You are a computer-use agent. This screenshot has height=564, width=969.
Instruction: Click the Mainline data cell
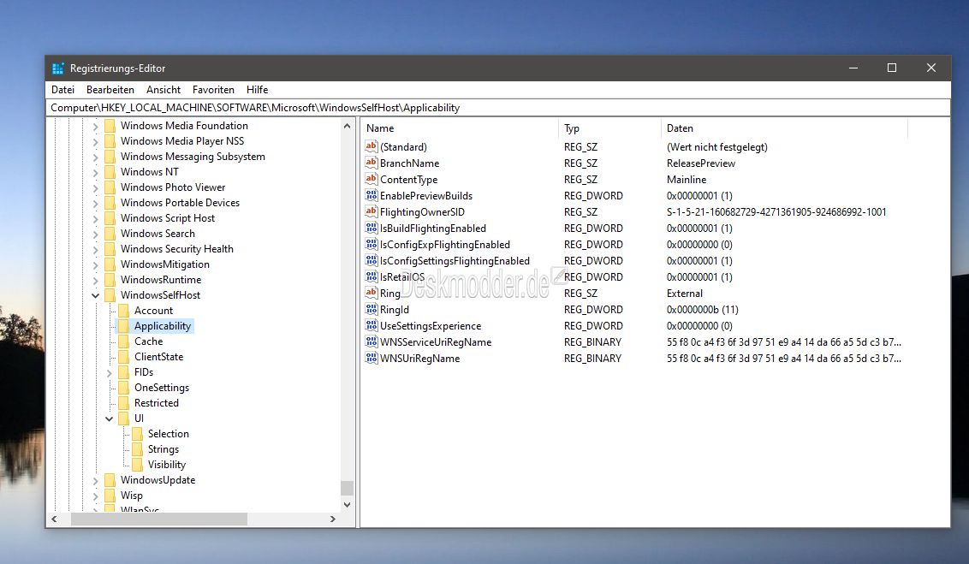click(686, 179)
